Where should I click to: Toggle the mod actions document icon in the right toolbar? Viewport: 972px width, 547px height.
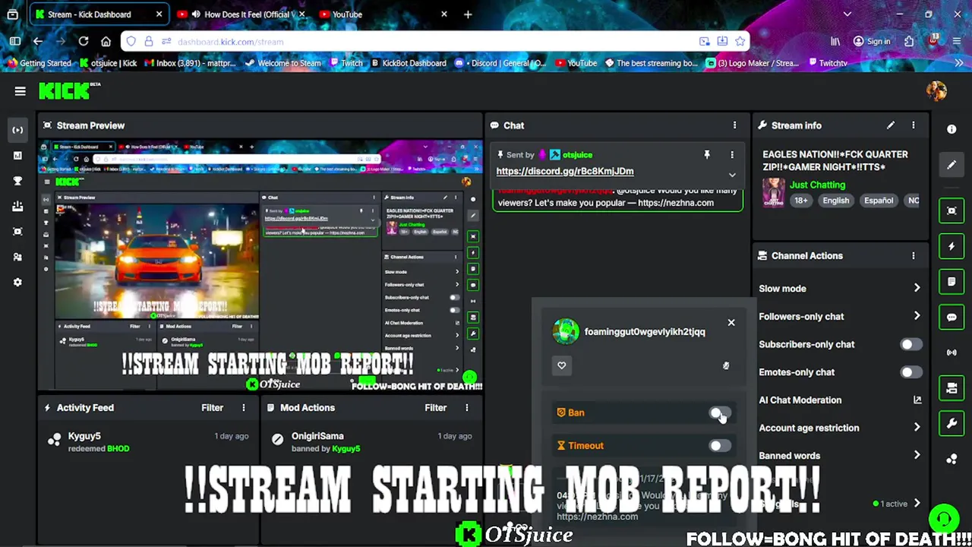(951, 282)
